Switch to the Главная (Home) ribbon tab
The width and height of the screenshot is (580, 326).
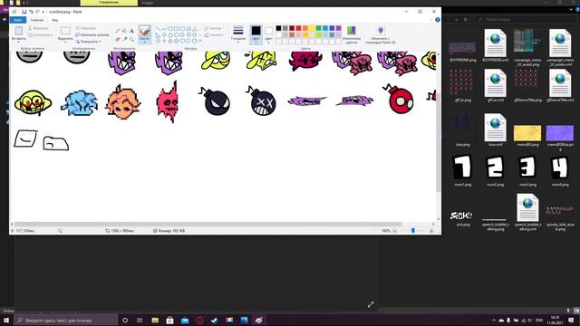(x=36, y=20)
